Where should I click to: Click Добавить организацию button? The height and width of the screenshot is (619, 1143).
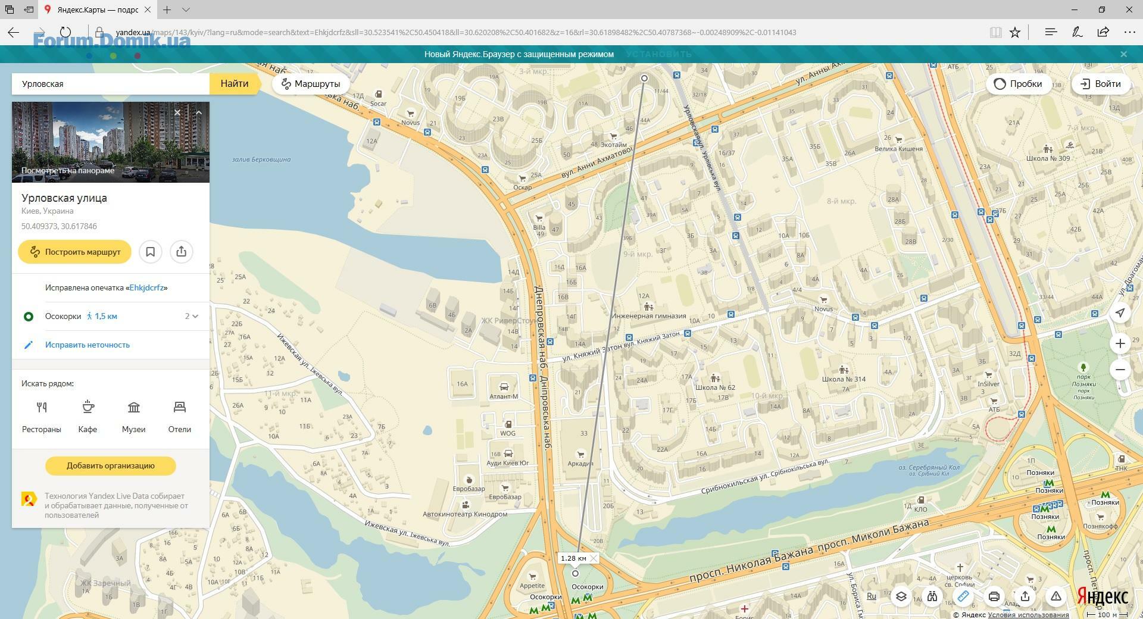(x=111, y=465)
